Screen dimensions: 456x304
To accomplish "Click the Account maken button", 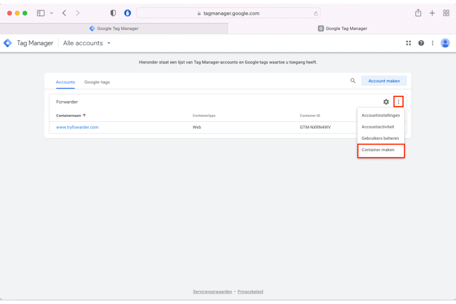I will click(384, 81).
